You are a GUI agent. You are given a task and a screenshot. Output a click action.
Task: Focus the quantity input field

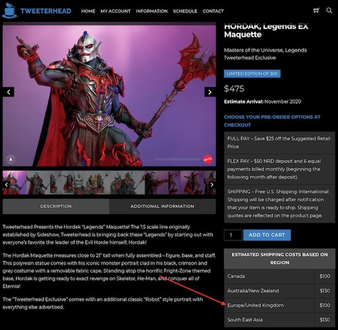click(233, 235)
